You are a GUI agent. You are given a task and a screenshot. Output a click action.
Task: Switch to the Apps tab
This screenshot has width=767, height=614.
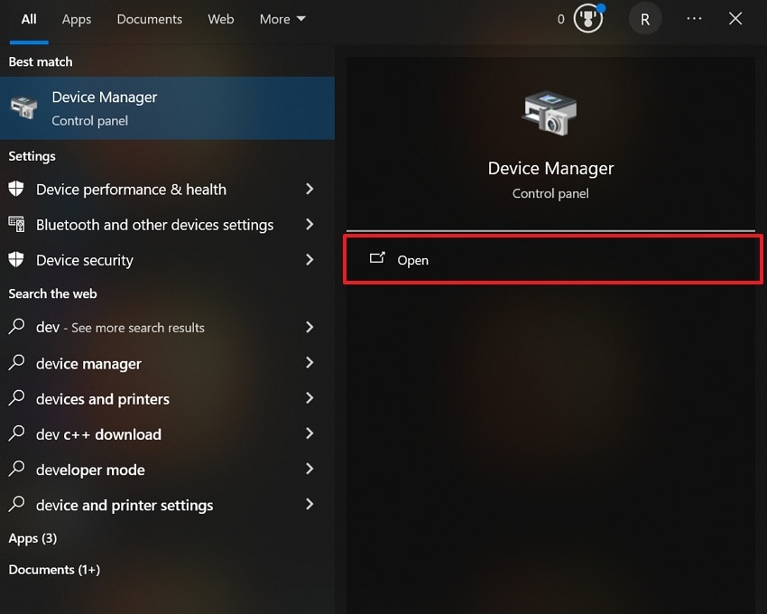(76, 18)
